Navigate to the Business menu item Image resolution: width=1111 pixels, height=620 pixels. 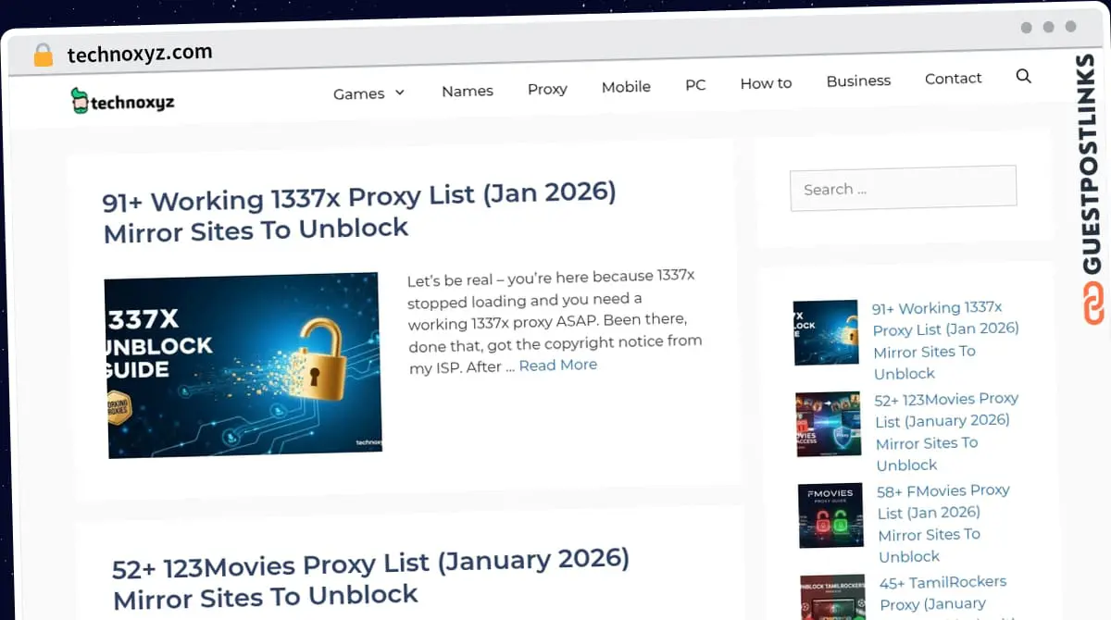tap(858, 81)
